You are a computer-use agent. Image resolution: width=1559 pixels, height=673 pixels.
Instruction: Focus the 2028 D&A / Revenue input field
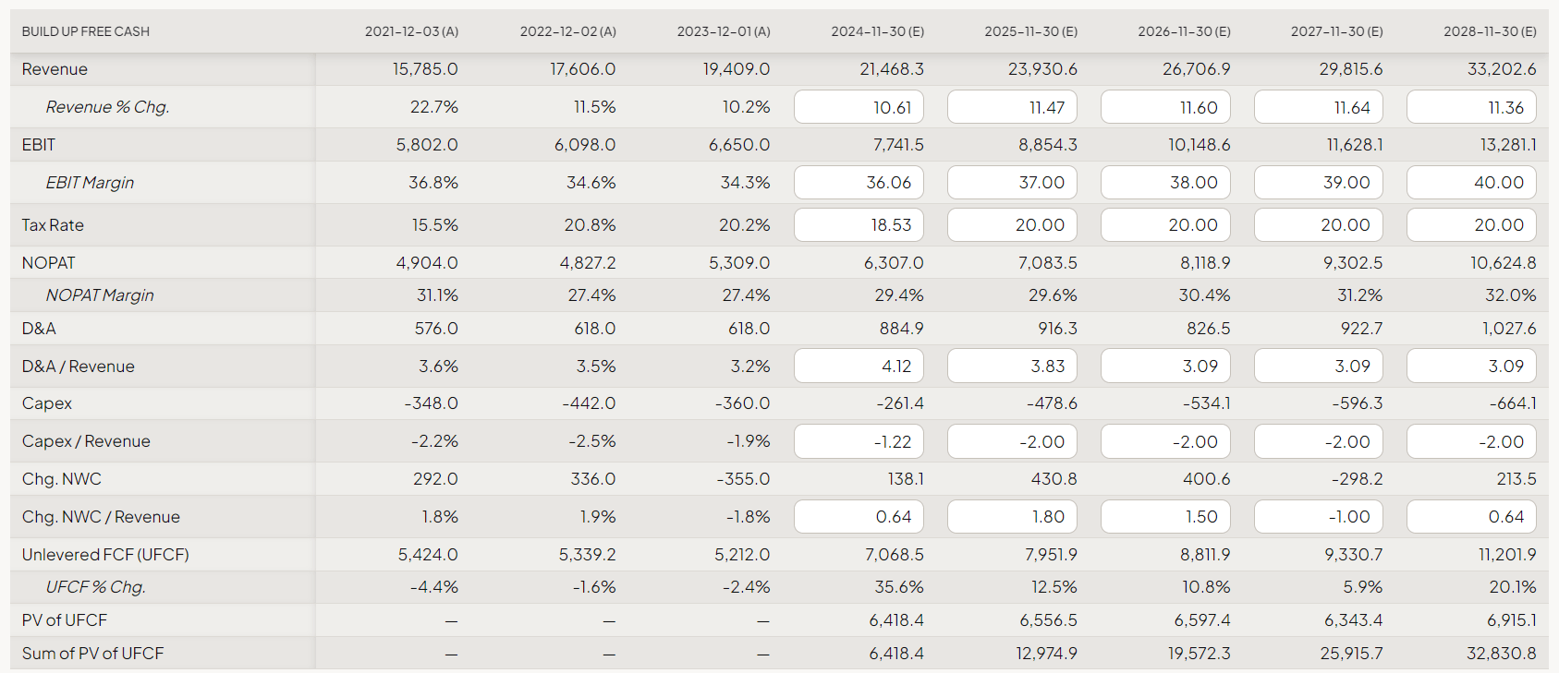pyautogui.click(x=1471, y=367)
